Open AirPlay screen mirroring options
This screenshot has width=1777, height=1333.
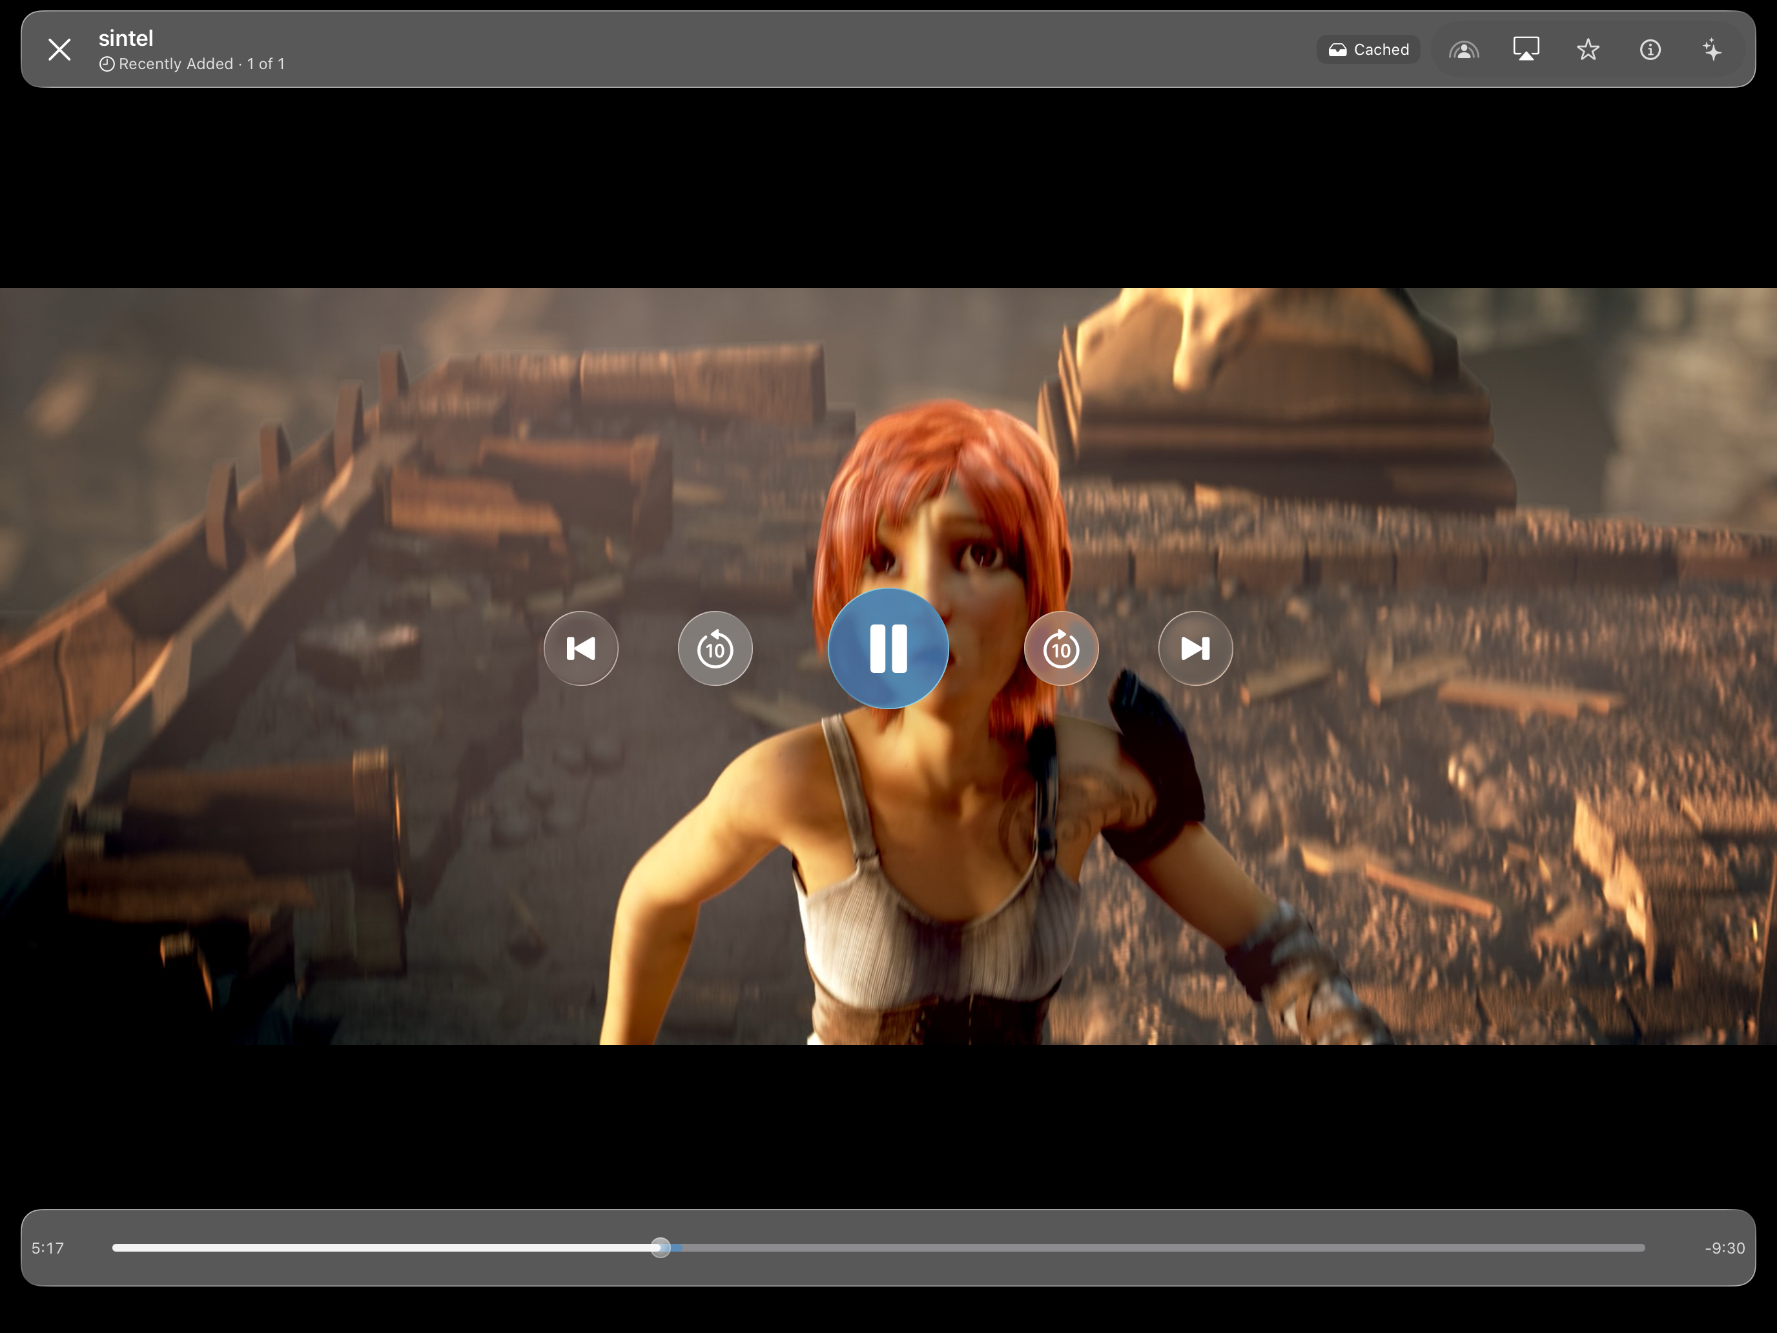click(x=1526, y=50)
